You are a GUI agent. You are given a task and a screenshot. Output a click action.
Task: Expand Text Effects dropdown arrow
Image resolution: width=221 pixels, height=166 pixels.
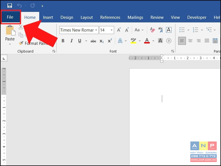[x=126, y=41]
